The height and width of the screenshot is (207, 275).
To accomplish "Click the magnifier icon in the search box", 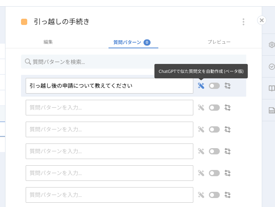I will 28,62.
